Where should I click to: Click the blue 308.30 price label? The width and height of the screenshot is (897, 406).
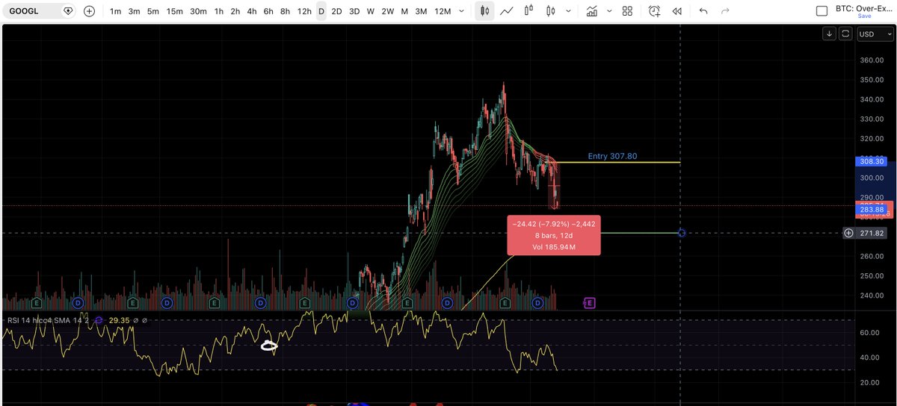click(872, 161)
